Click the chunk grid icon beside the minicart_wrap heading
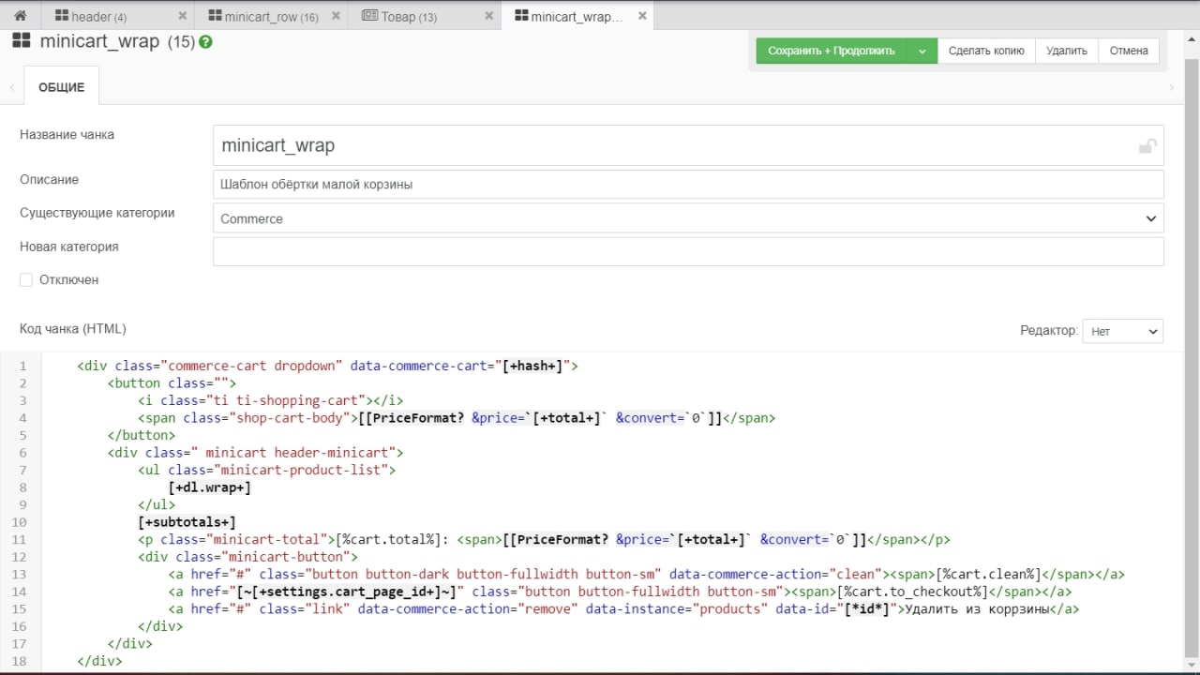The height and width of the screenshot is (675, 1200). [22, 41]
